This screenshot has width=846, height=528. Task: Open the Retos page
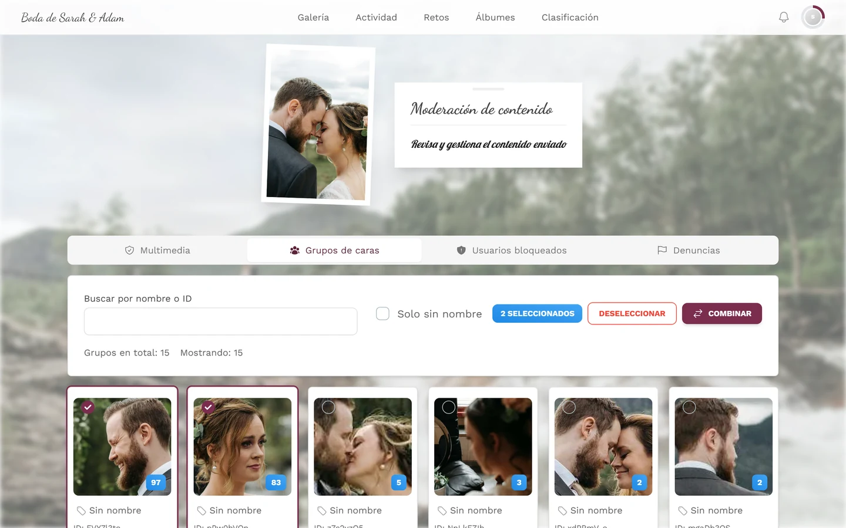click(x=437, y=18)
